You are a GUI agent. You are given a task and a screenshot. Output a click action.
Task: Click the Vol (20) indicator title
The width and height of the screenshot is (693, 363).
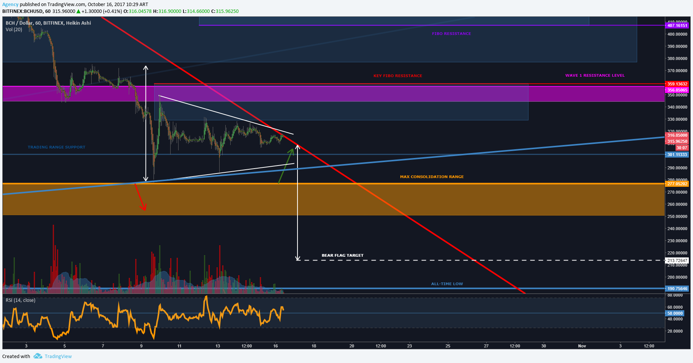[x=14, y=30]
